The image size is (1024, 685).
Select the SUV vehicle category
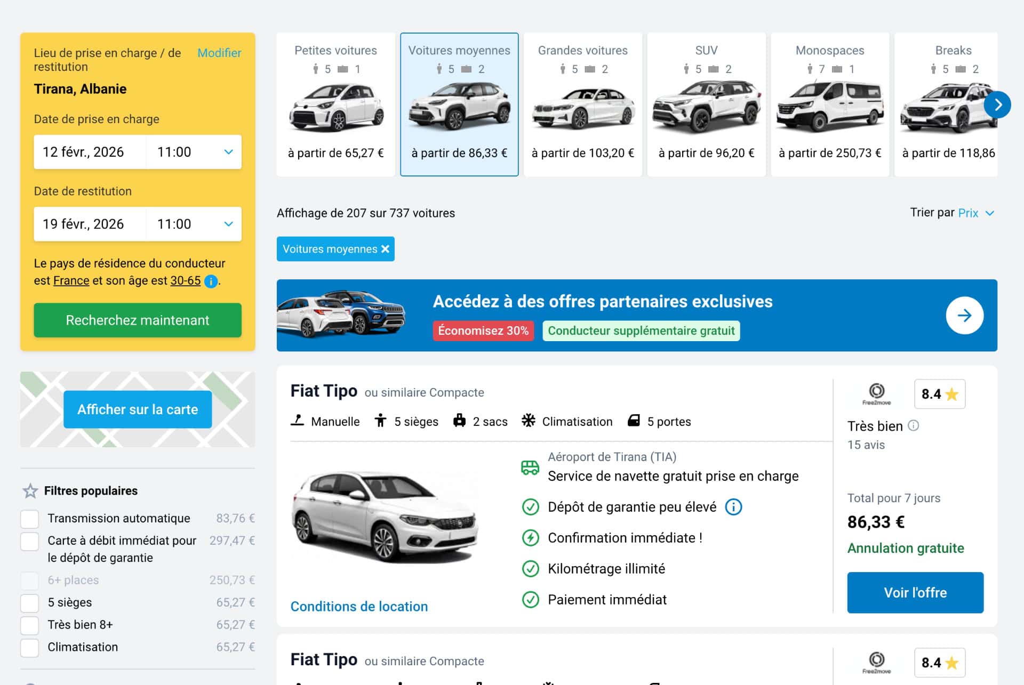click(706, 104)
